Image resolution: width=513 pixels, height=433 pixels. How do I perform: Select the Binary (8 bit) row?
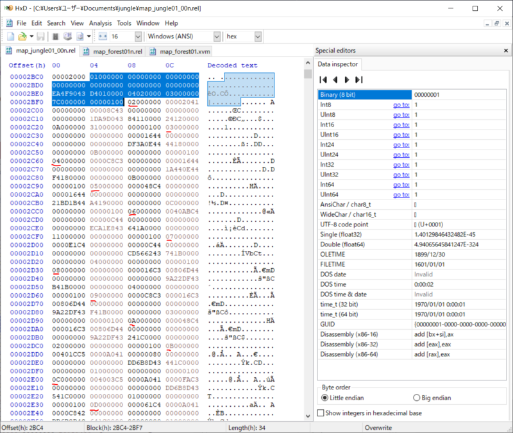pyautogui.click(x=412, y=94)
